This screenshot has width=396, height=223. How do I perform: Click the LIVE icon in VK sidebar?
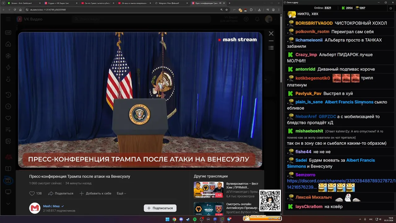[8, 33]
